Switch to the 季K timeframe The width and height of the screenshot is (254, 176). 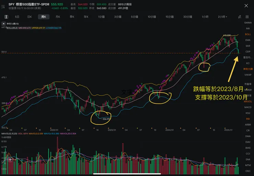pyautogui.click(x=72, y=17)
